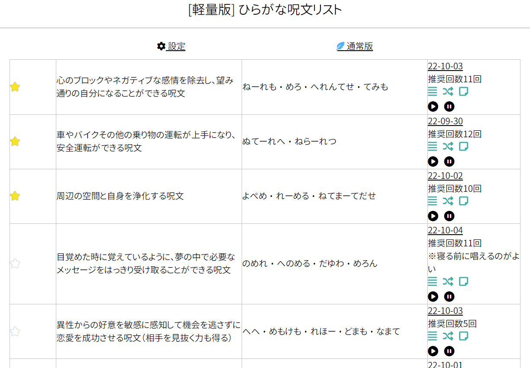
Task: Open the note icon for the ぬてーれへ driving spell
Action: tap(463, 146)
